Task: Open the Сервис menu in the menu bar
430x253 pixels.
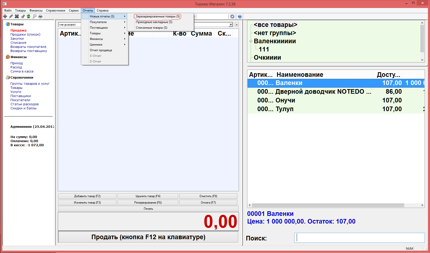Action: [x=74, y=10]
